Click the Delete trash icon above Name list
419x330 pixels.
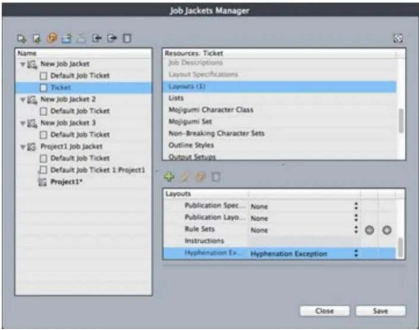127,38
